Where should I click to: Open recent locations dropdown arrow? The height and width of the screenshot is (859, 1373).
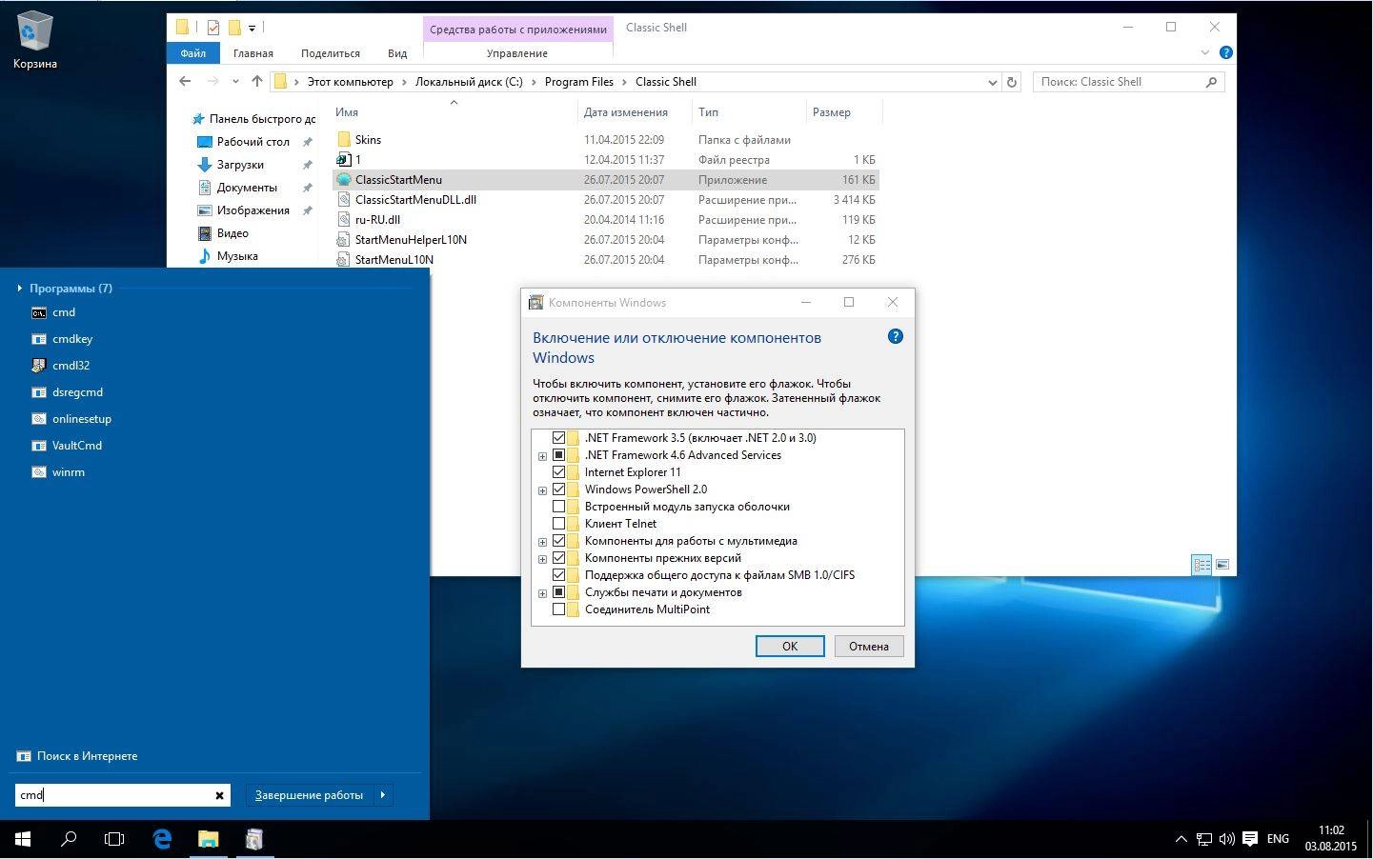235,82
